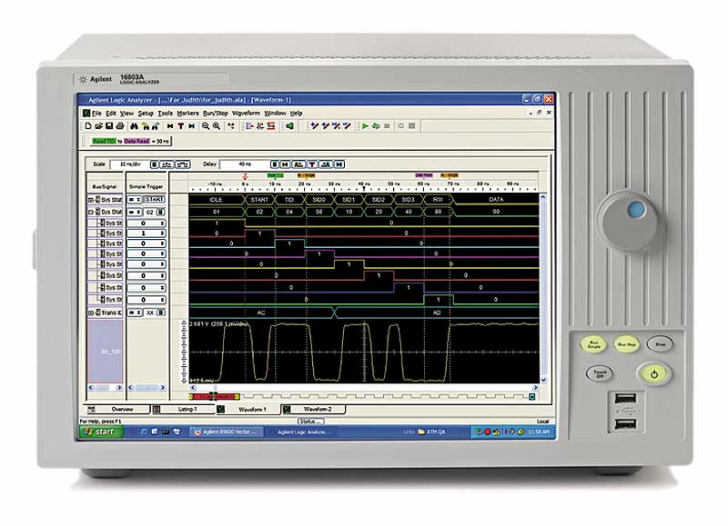
Task: Click the Save disk icon
Action: [x=109, y=125]
